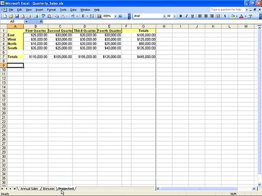262x196 pixels.
Task: Align the cell contents left
Action: [200, 16]
